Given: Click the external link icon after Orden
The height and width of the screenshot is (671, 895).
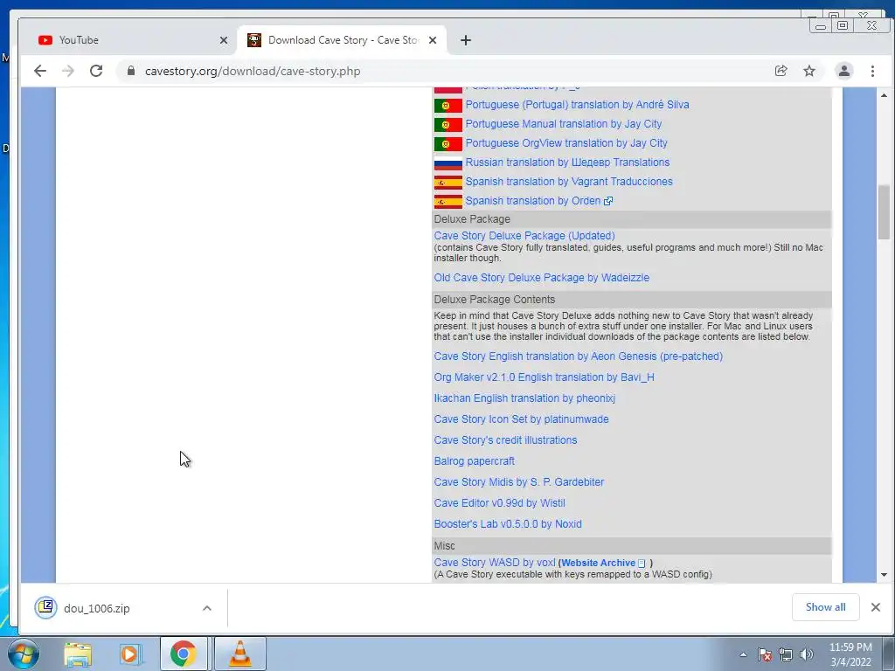Looking at the screenshot, I should [x=608, y=201].
